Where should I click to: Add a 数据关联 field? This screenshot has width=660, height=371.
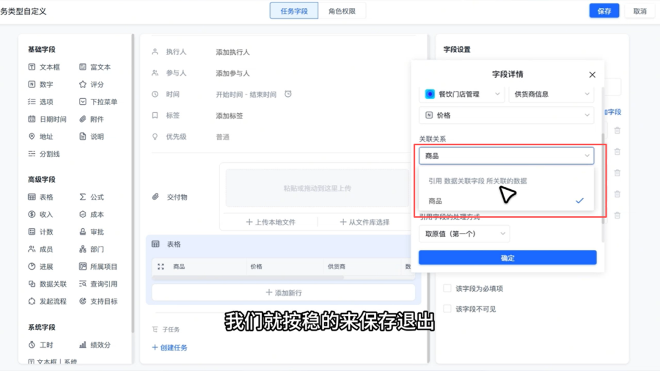(x=48, y=284)
